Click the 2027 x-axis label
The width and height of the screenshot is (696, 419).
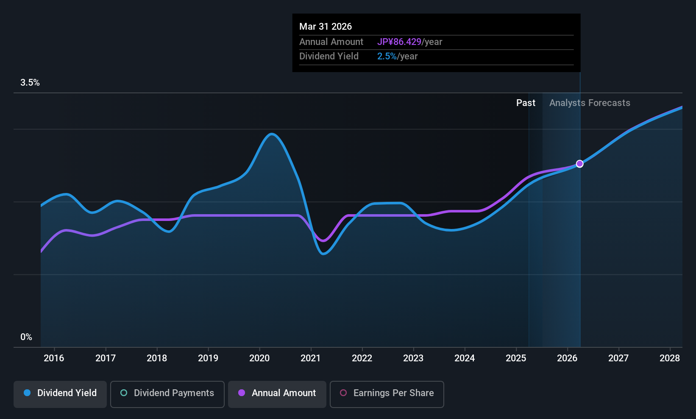pyautogui.click(x=618, y=358)
